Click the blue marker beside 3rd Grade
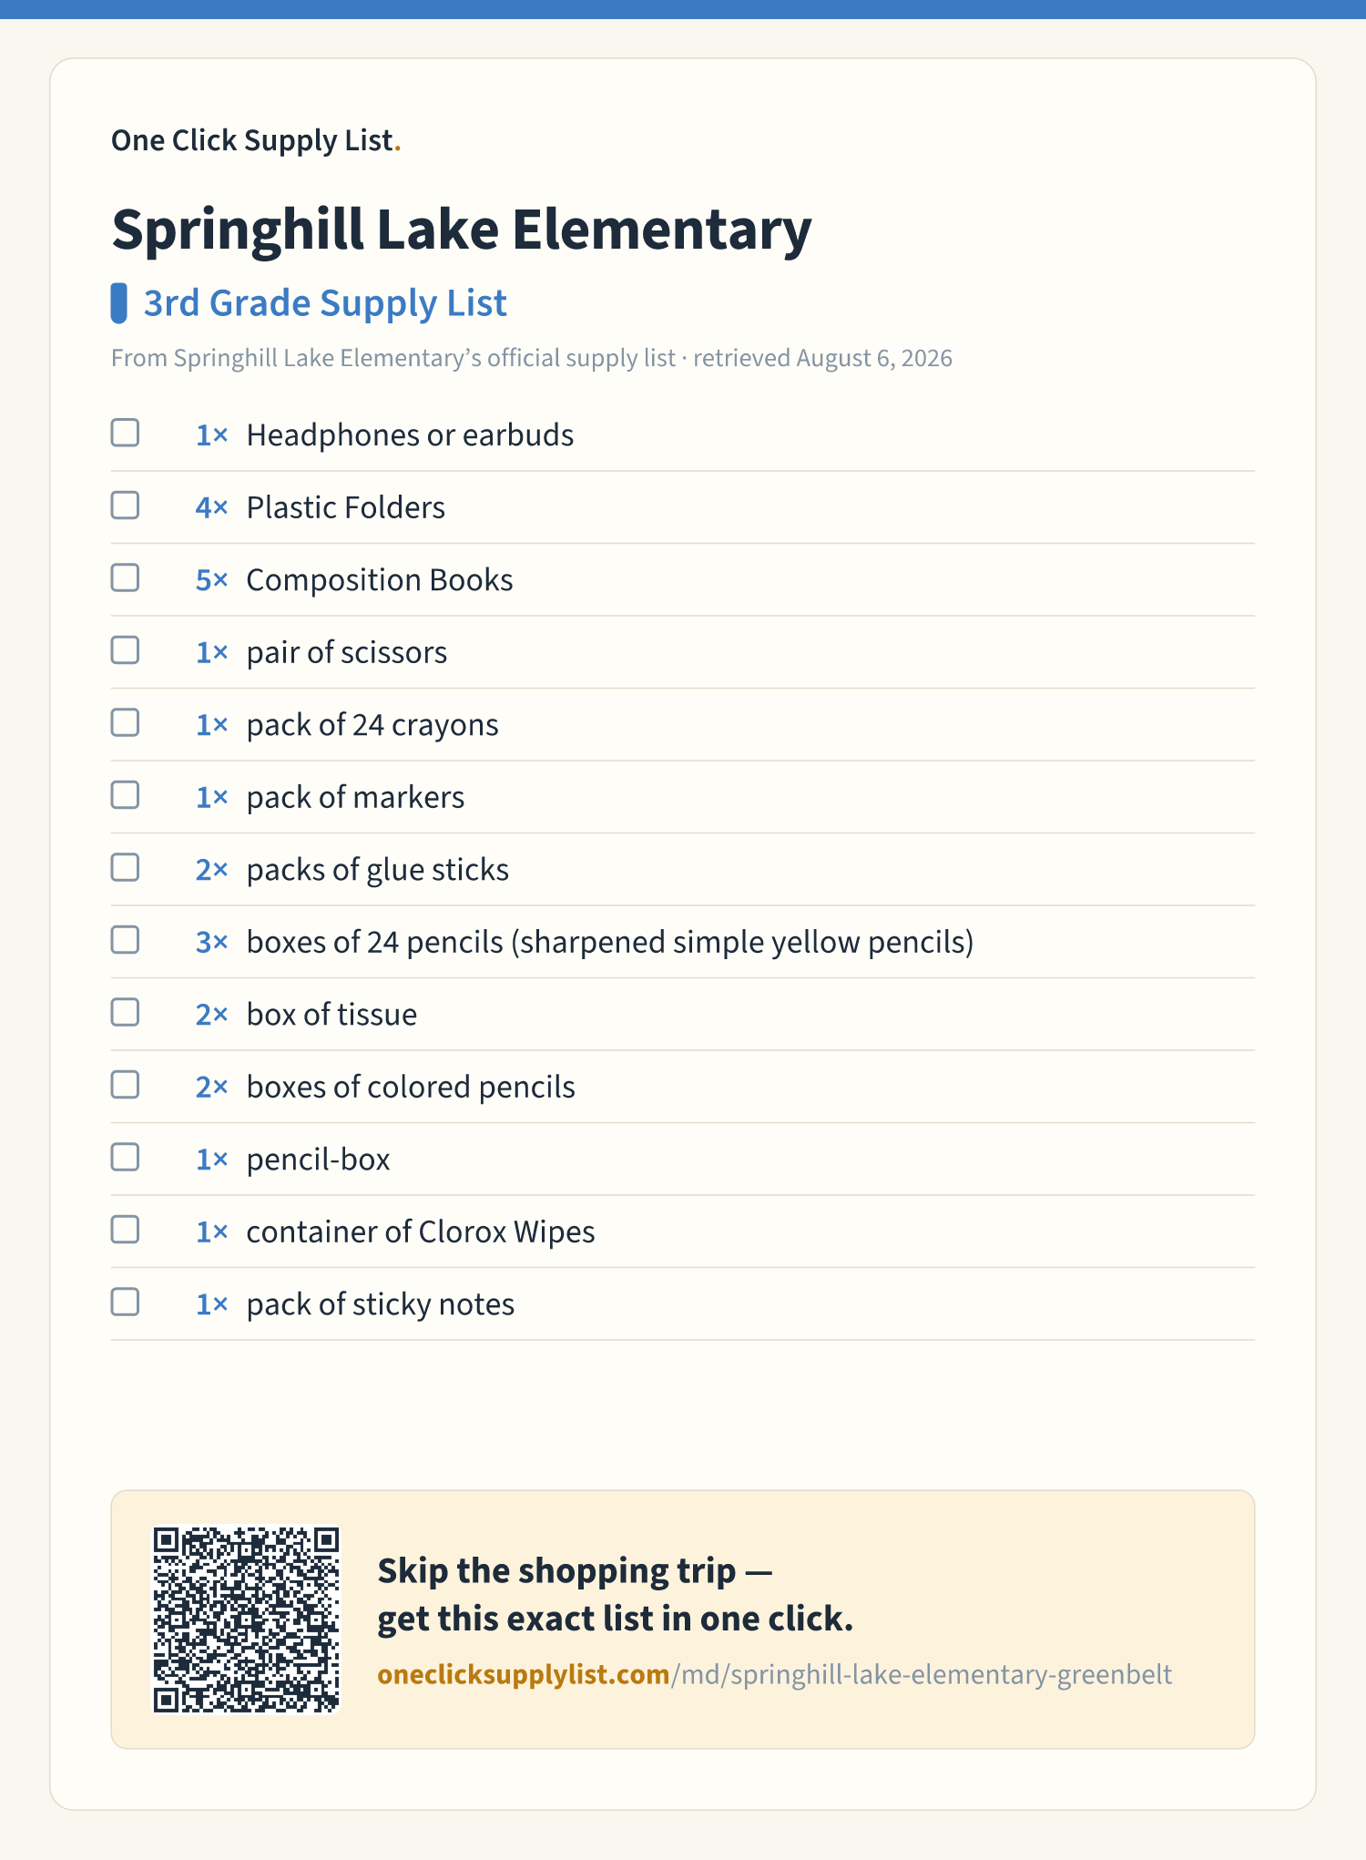 click(x=118, y=303)
